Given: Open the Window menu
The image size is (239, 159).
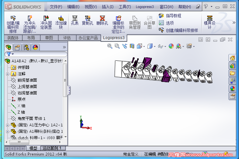Looking at the screenshot, I should (x=166, y=7).
